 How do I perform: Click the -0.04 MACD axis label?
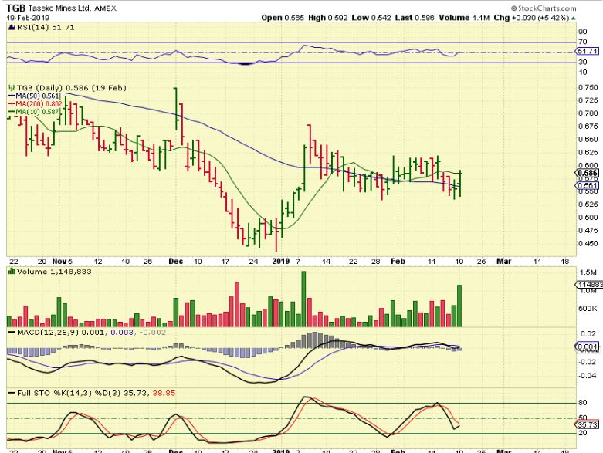588,375
